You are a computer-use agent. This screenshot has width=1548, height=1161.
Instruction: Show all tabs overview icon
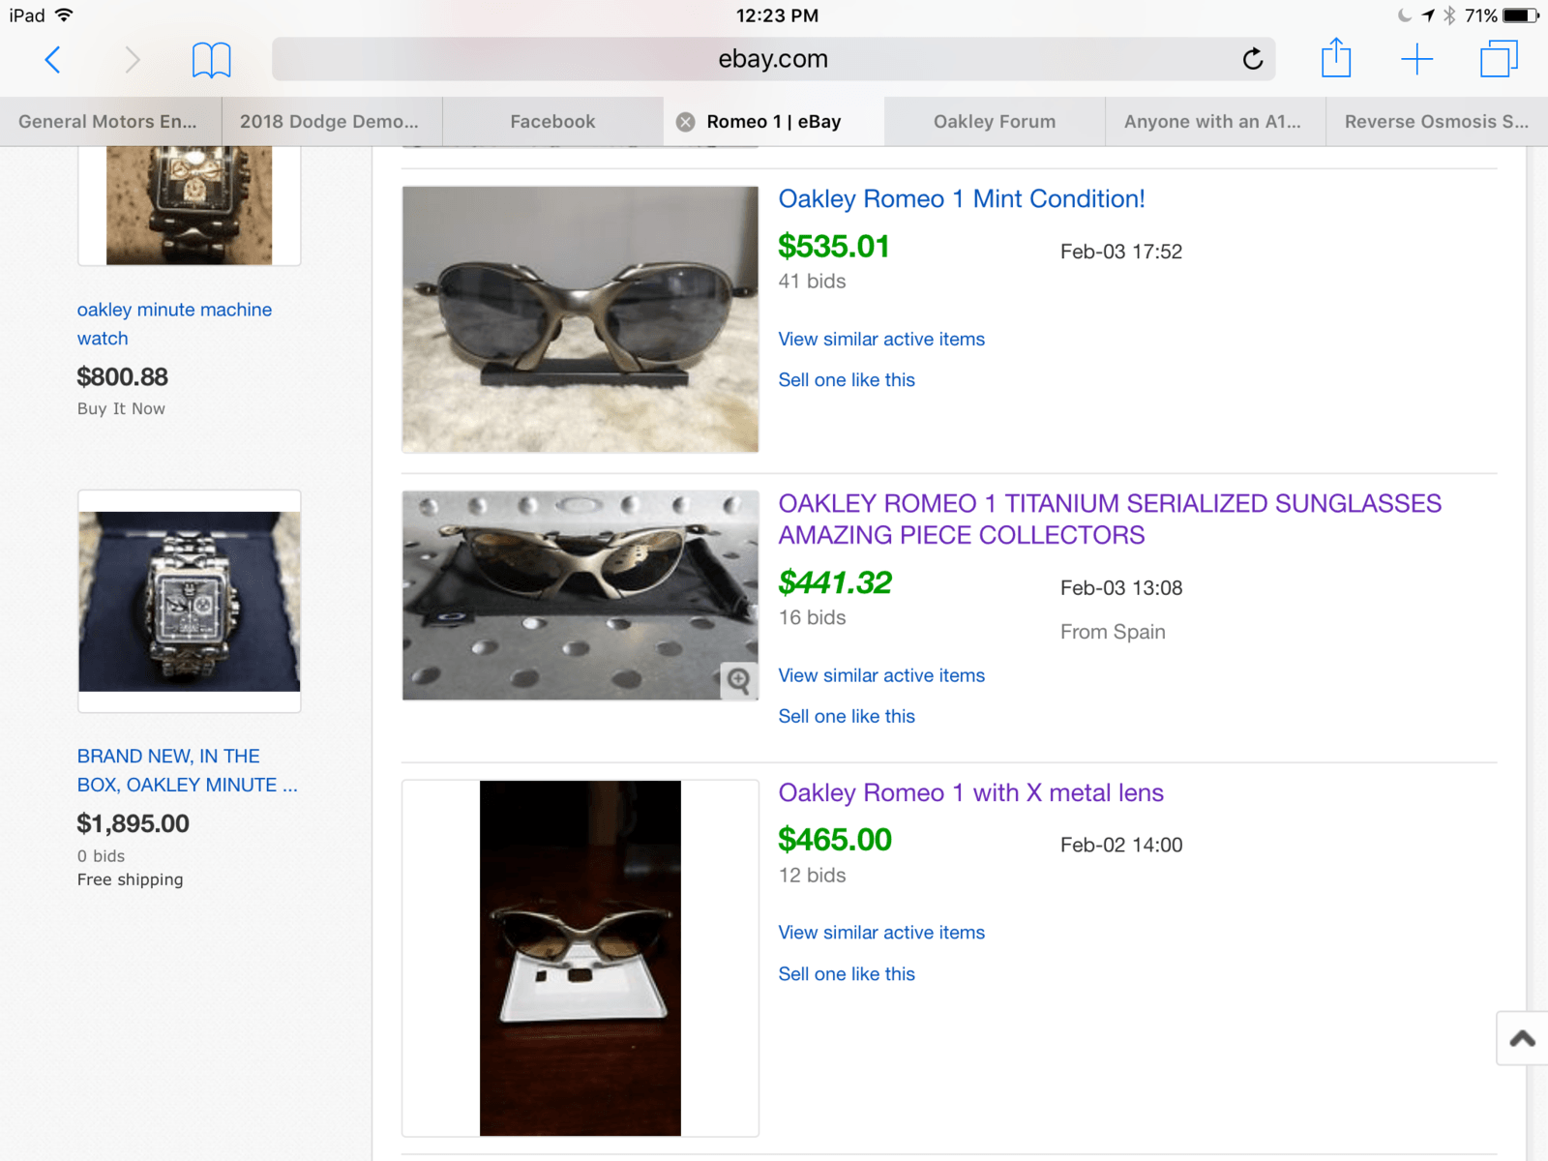pos(1498,59)
